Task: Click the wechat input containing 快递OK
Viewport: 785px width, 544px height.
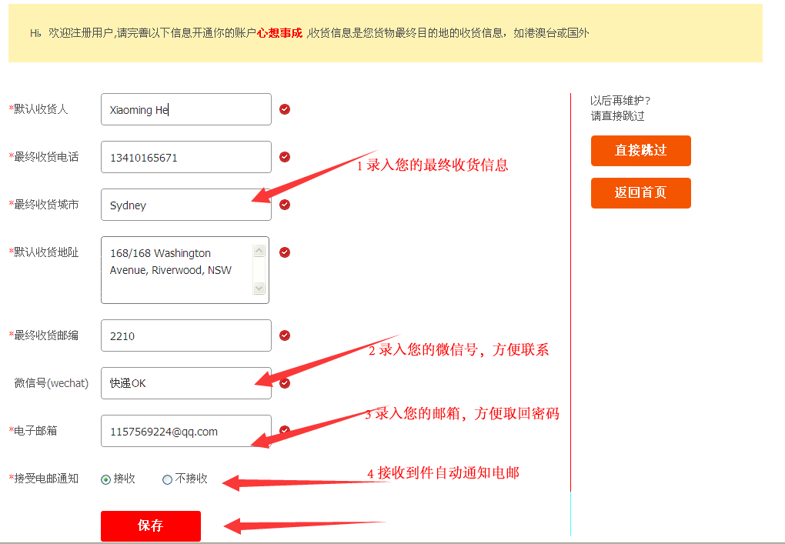Action: tap(185, 383)
